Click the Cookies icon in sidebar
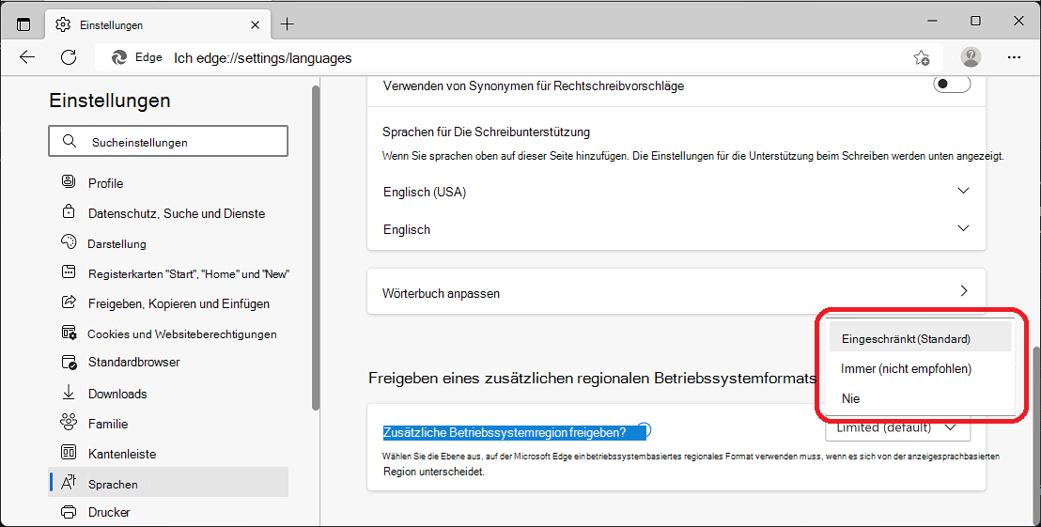The width and height of the screenshot is (1041, 527). click(69, 333)
